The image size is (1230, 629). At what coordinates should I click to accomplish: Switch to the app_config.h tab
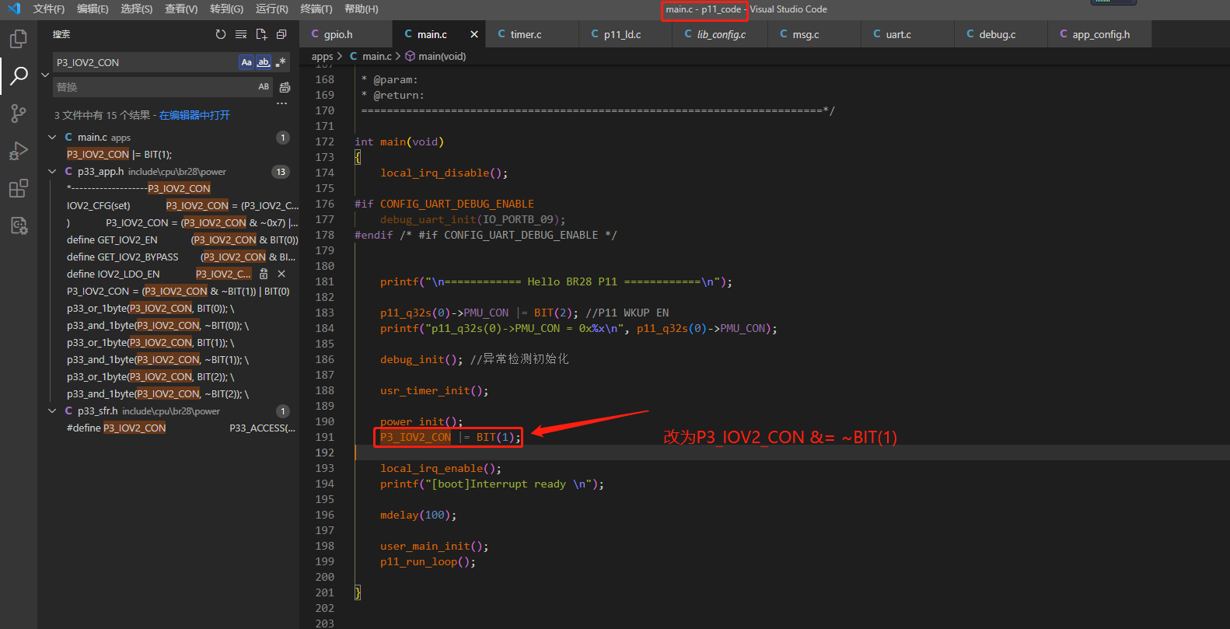[1100, 34]
